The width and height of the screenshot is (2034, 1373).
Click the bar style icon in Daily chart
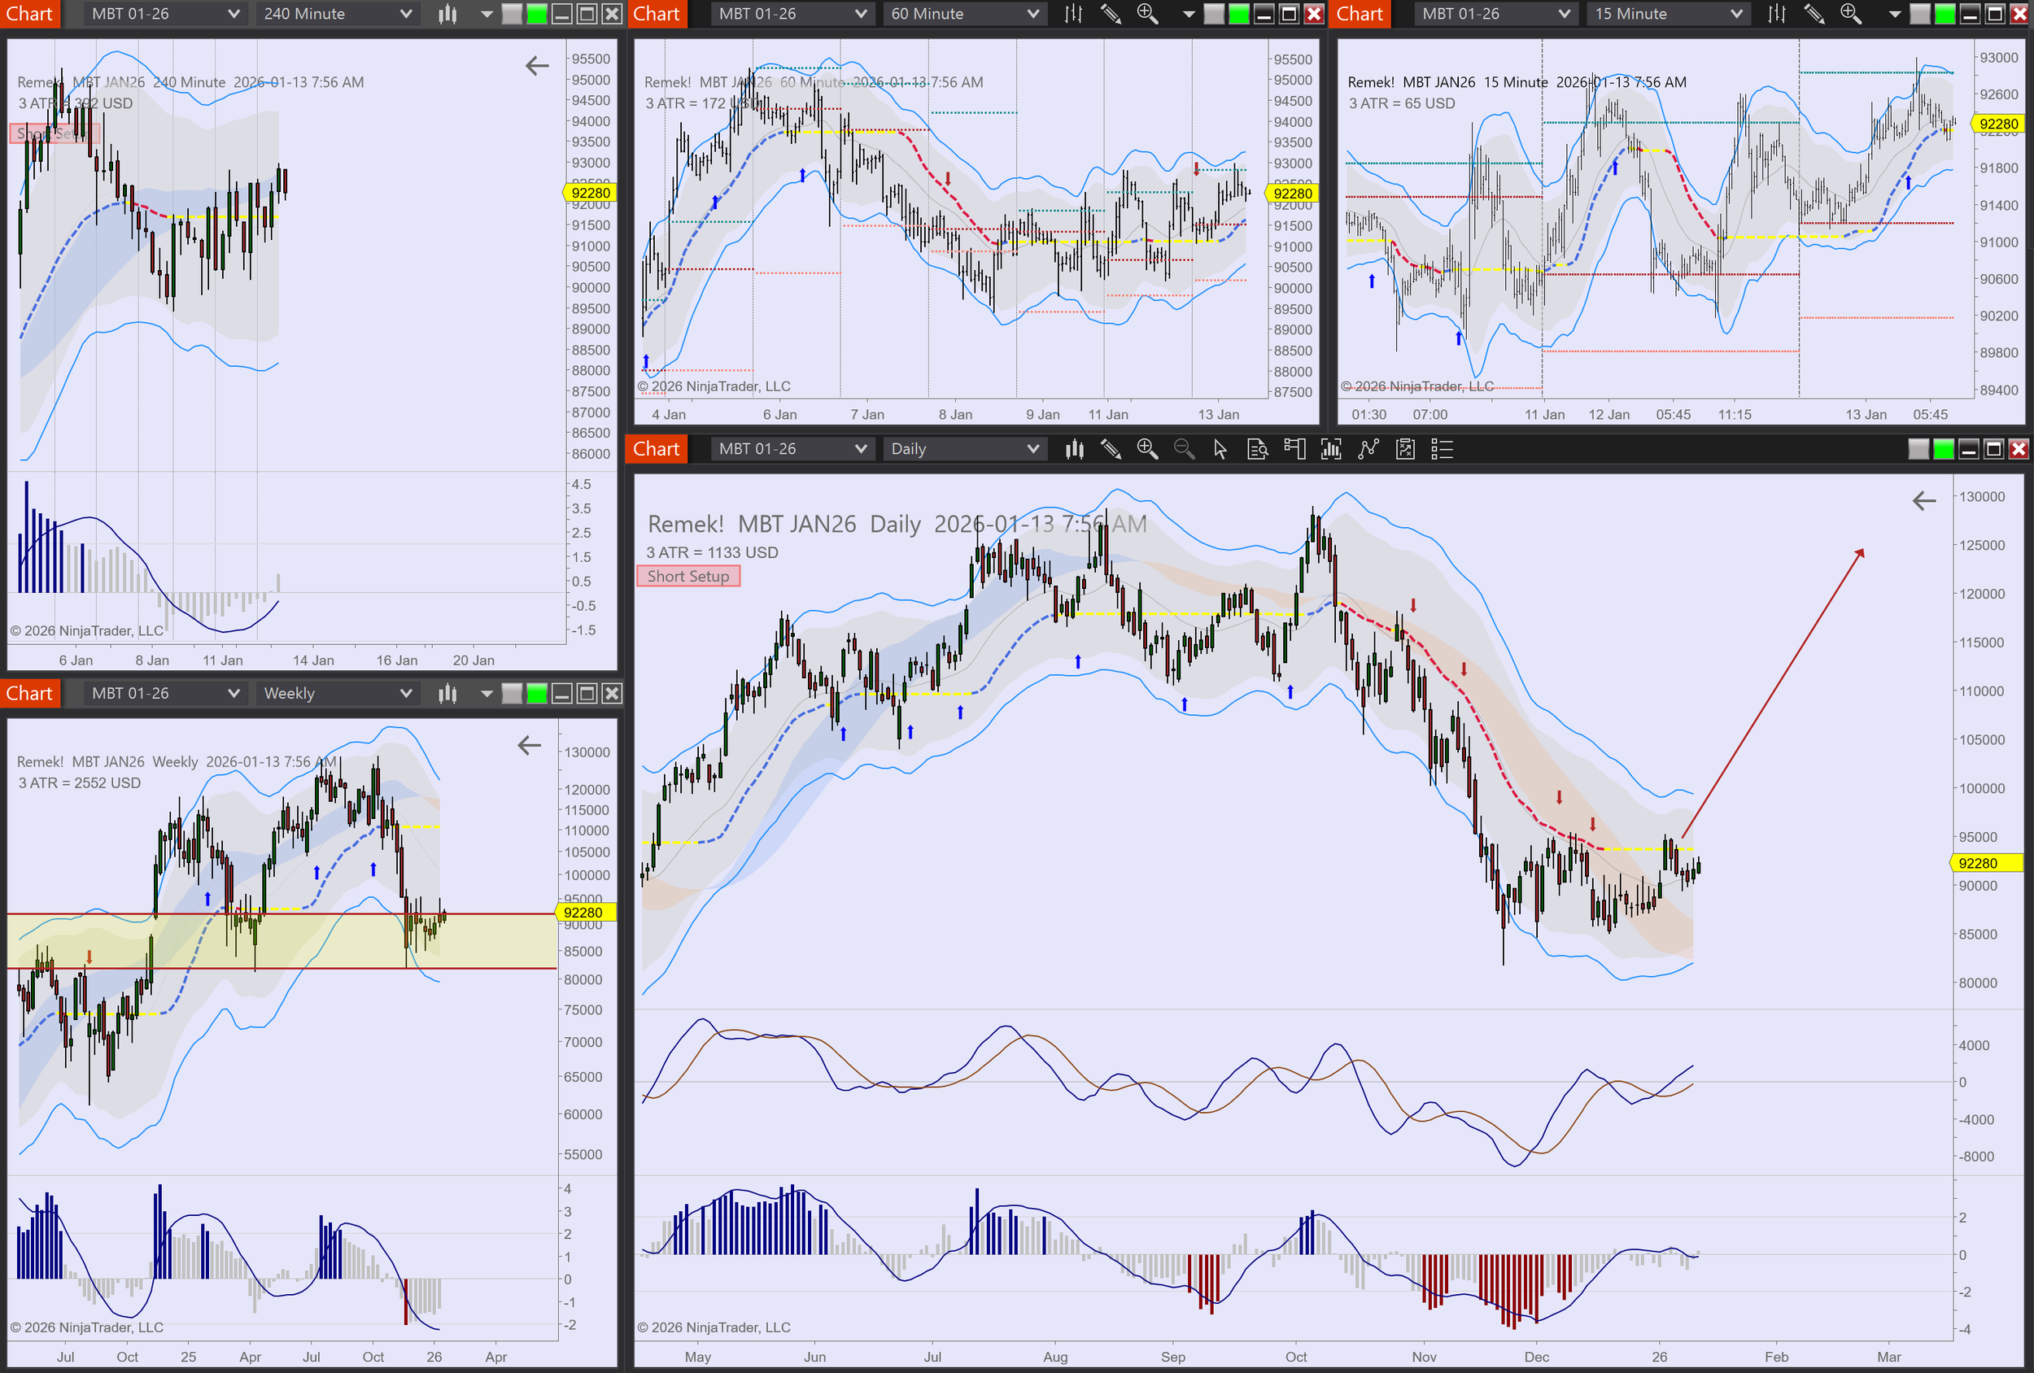point(1074,449)
